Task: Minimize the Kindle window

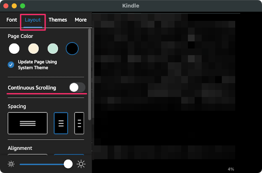Action: coord(14,6)
